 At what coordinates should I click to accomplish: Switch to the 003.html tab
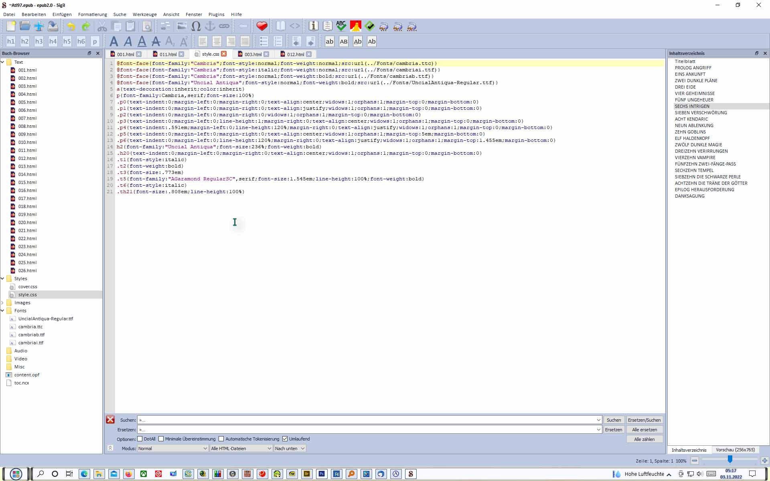pos(253,54)
